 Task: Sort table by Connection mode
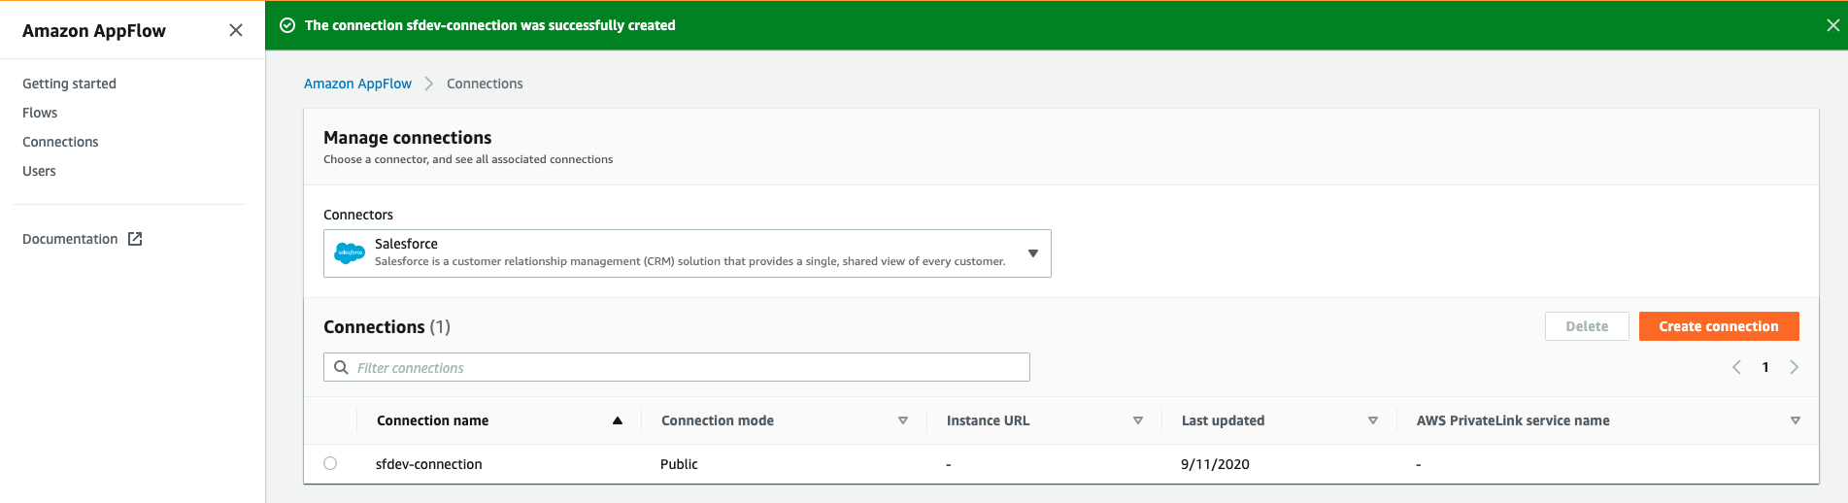[x=903, y=420]
